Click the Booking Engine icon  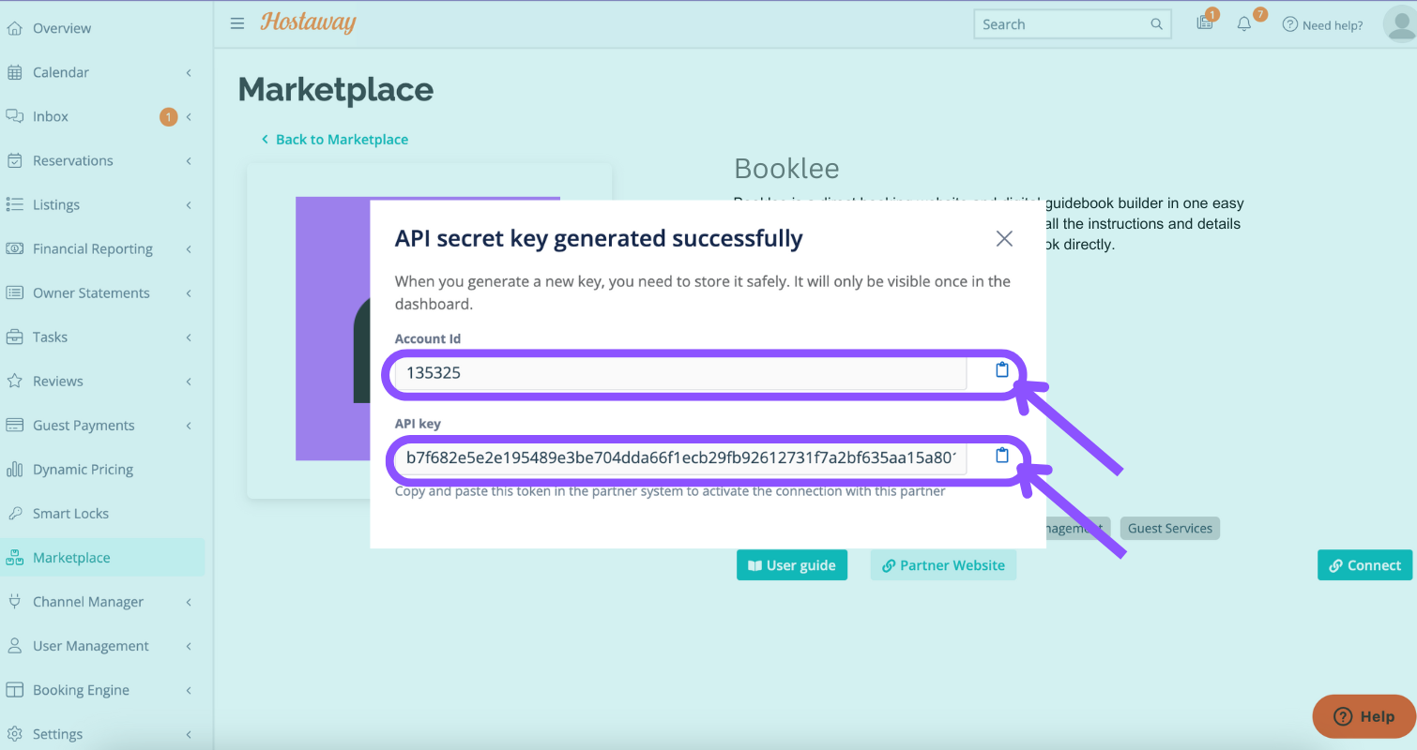(14, 689)
